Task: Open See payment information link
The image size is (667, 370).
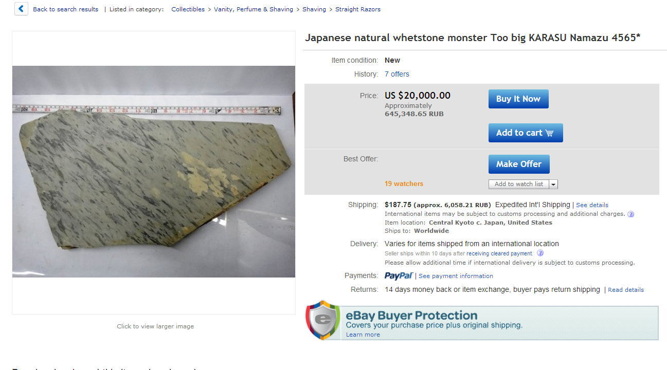Action: click(456, 276)
